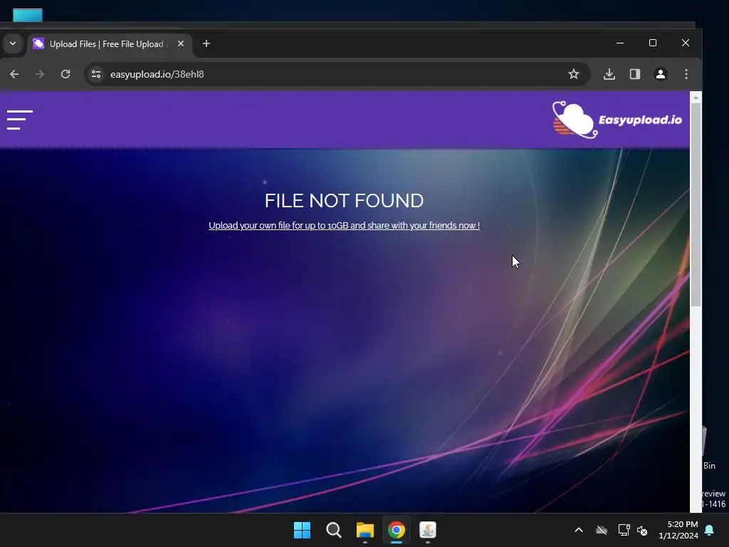The height and width of the screenshot is (547, 729).
Task: Close the Chrome window
Action: (x=686, y=43)
